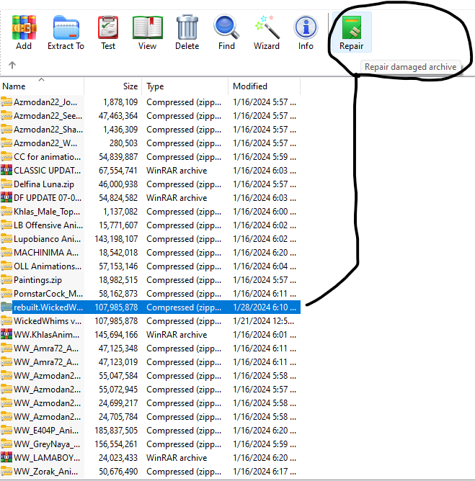The height and width of the screenshot is (481, 475).
Task: Select Paintings.zip
Action: tap(150, 280)
